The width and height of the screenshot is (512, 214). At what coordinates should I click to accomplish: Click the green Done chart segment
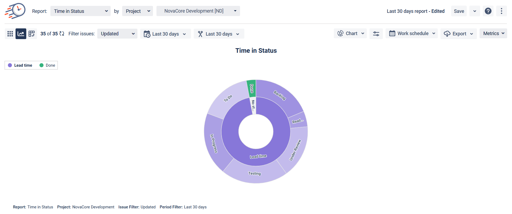(x=251, y=88)
